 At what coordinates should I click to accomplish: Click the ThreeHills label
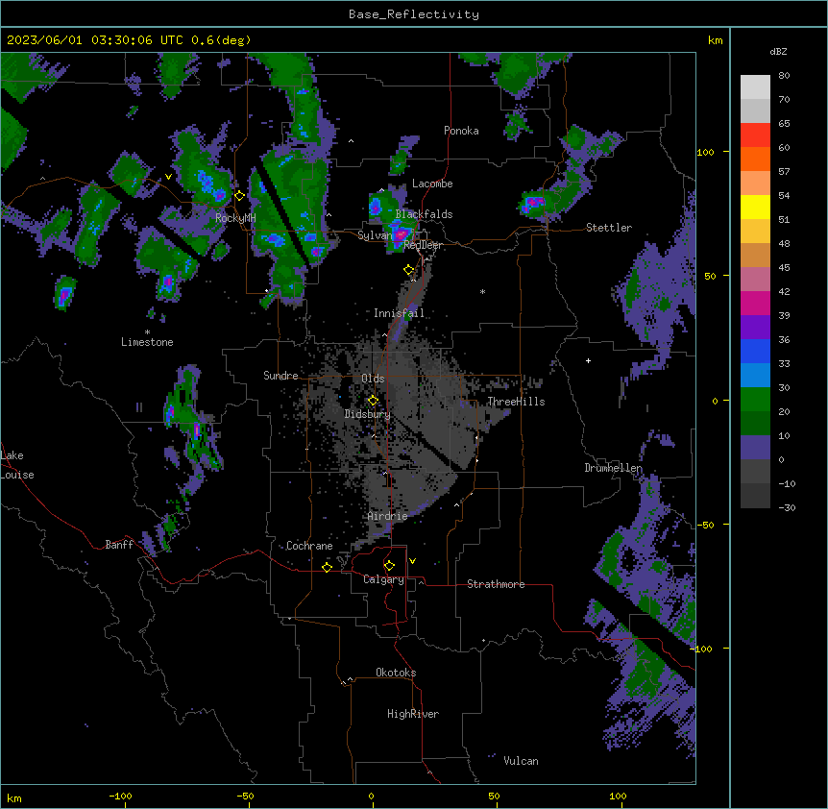[516, 402]
